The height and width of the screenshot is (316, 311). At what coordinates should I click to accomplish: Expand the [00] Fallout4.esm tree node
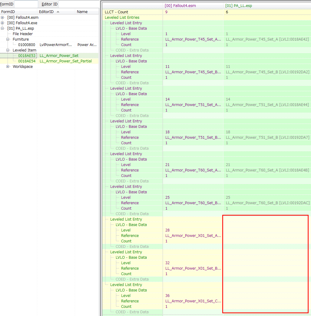[x=2, y=18]
